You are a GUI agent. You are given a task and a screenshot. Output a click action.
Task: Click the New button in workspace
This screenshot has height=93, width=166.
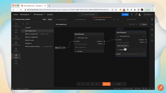click(44, 19)
